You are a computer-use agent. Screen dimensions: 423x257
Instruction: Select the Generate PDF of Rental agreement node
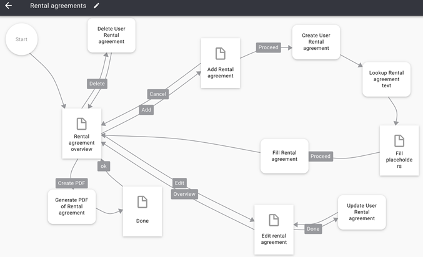[72, 206]
